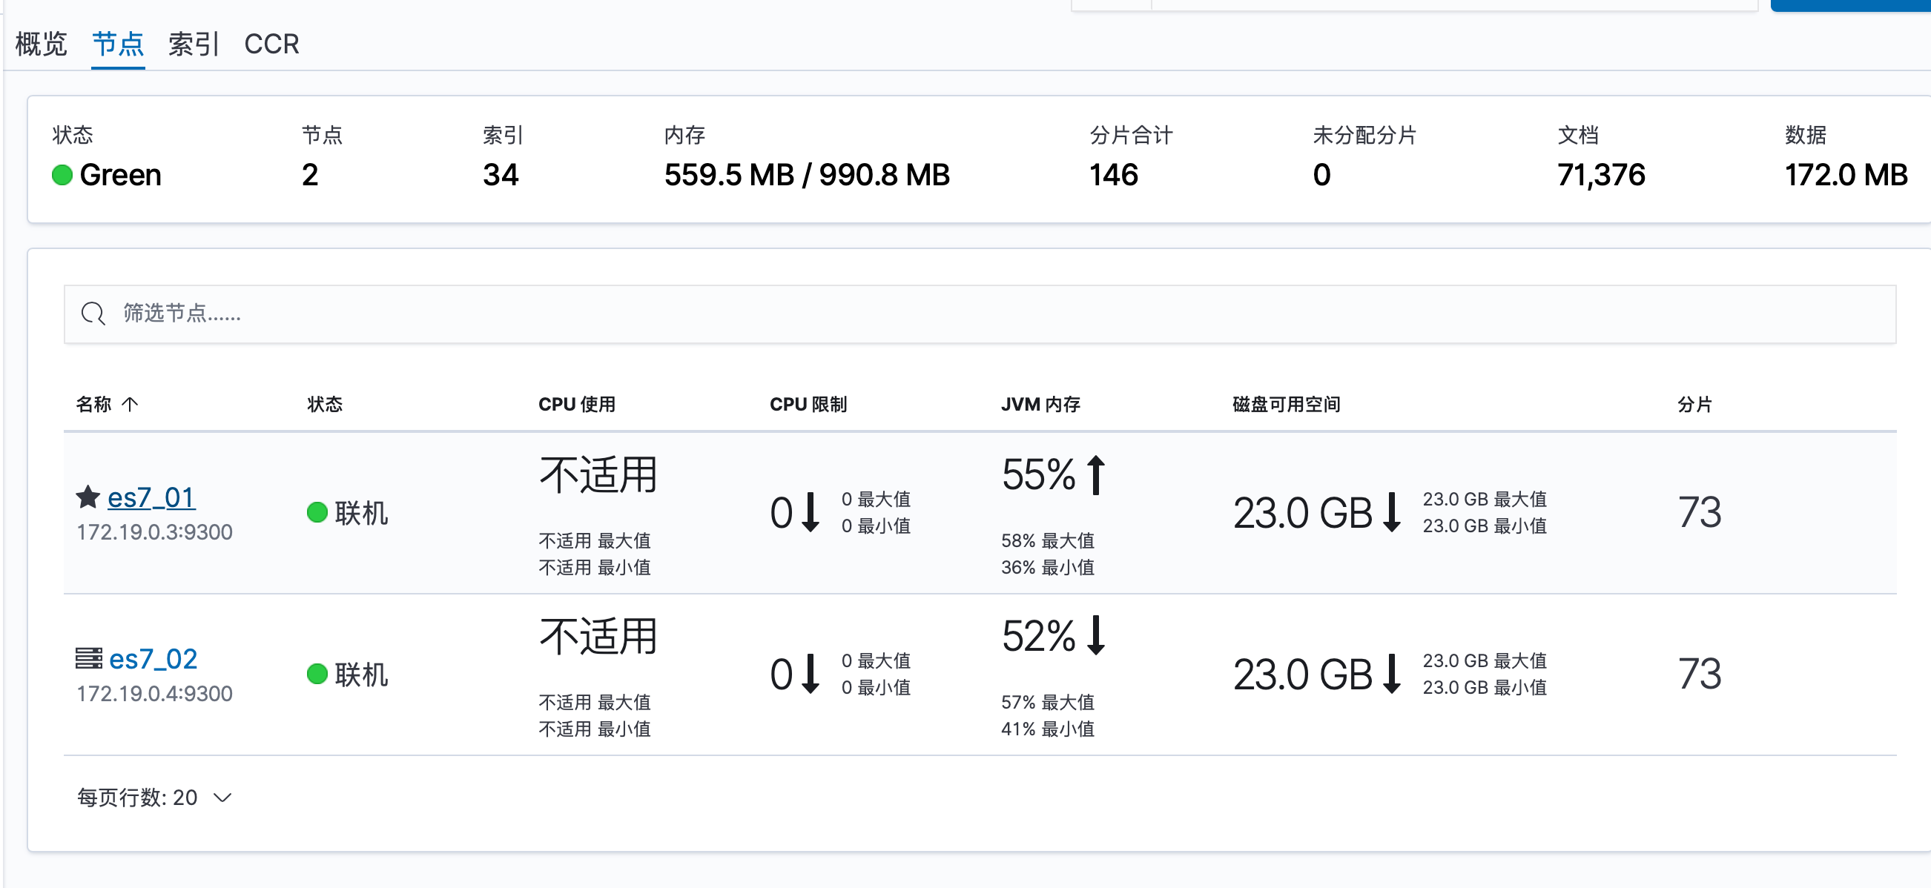The image size is (1931, 888).
Task: Click the es7_01 disk space down arrow
Action: click(1391, 513)
